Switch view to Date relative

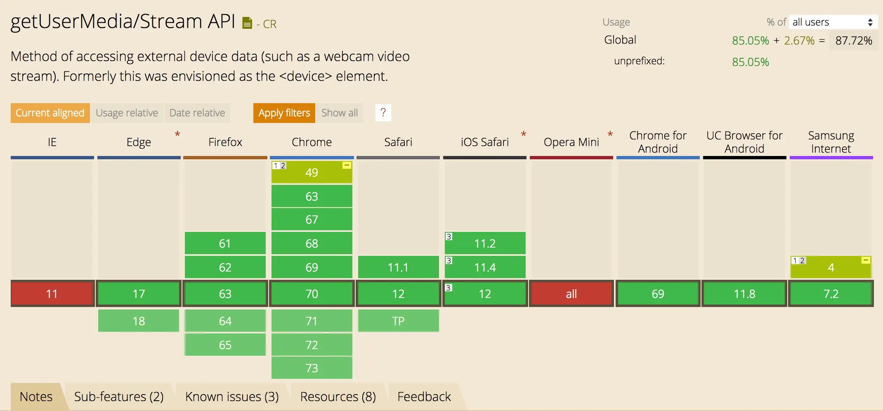point(197,113)
